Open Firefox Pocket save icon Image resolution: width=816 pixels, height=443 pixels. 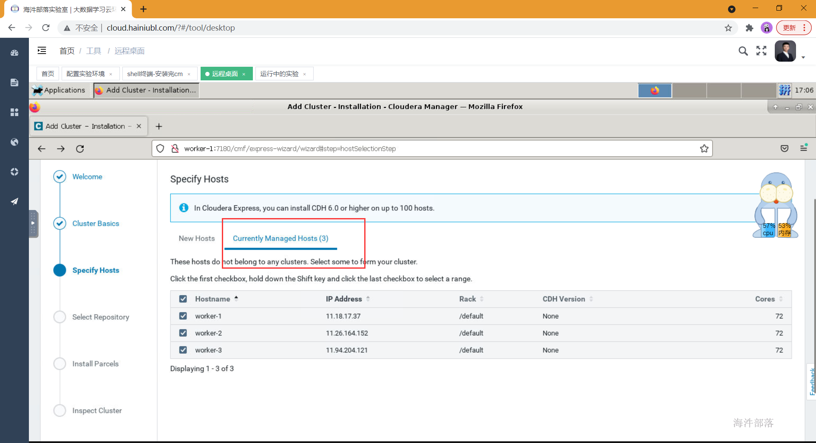coord(785,148)
